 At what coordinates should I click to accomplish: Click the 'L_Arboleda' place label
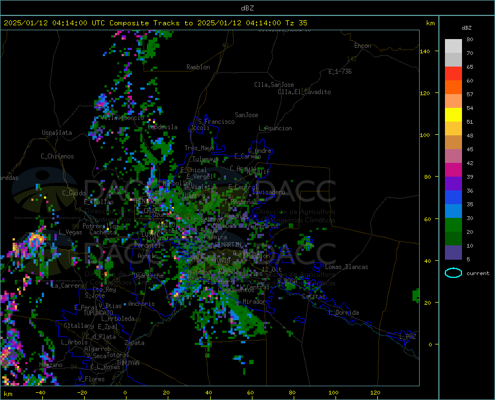(x=118, y=319)
